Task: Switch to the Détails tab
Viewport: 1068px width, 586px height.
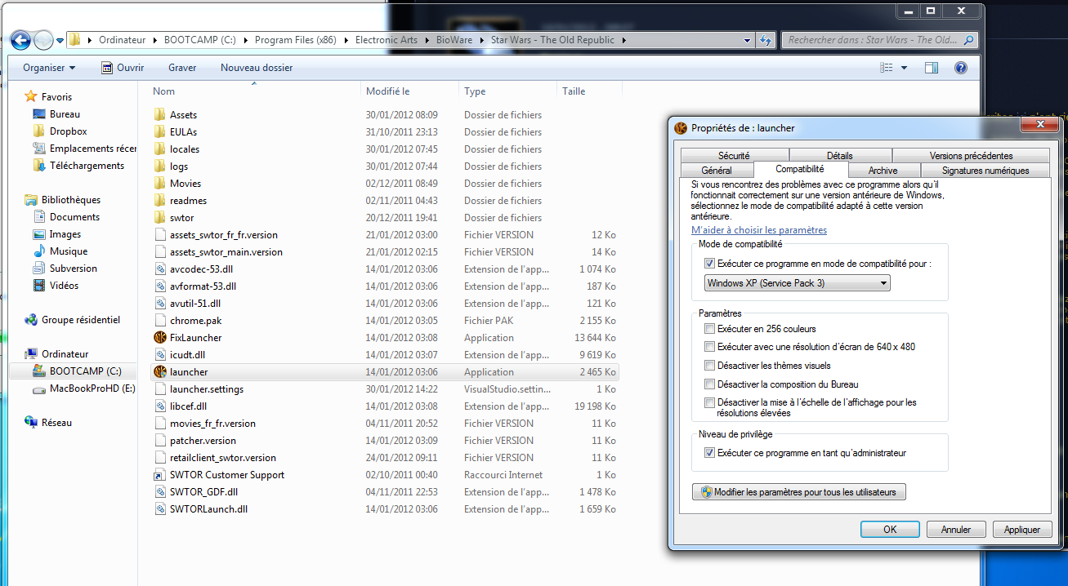Action: pyautogui.click(x=840, y=156)
